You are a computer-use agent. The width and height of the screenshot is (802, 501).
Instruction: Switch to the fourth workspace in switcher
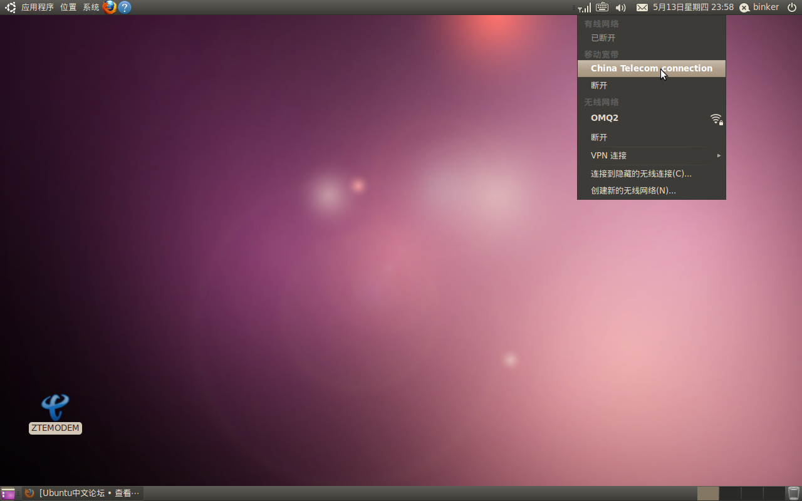click(774, 493)
